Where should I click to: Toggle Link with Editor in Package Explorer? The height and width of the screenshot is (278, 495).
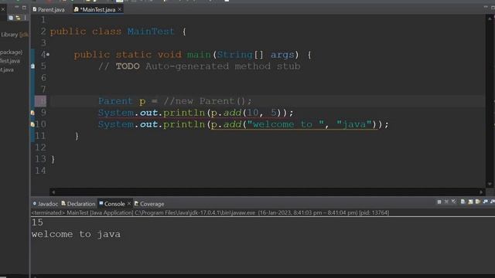pos(18,18)
